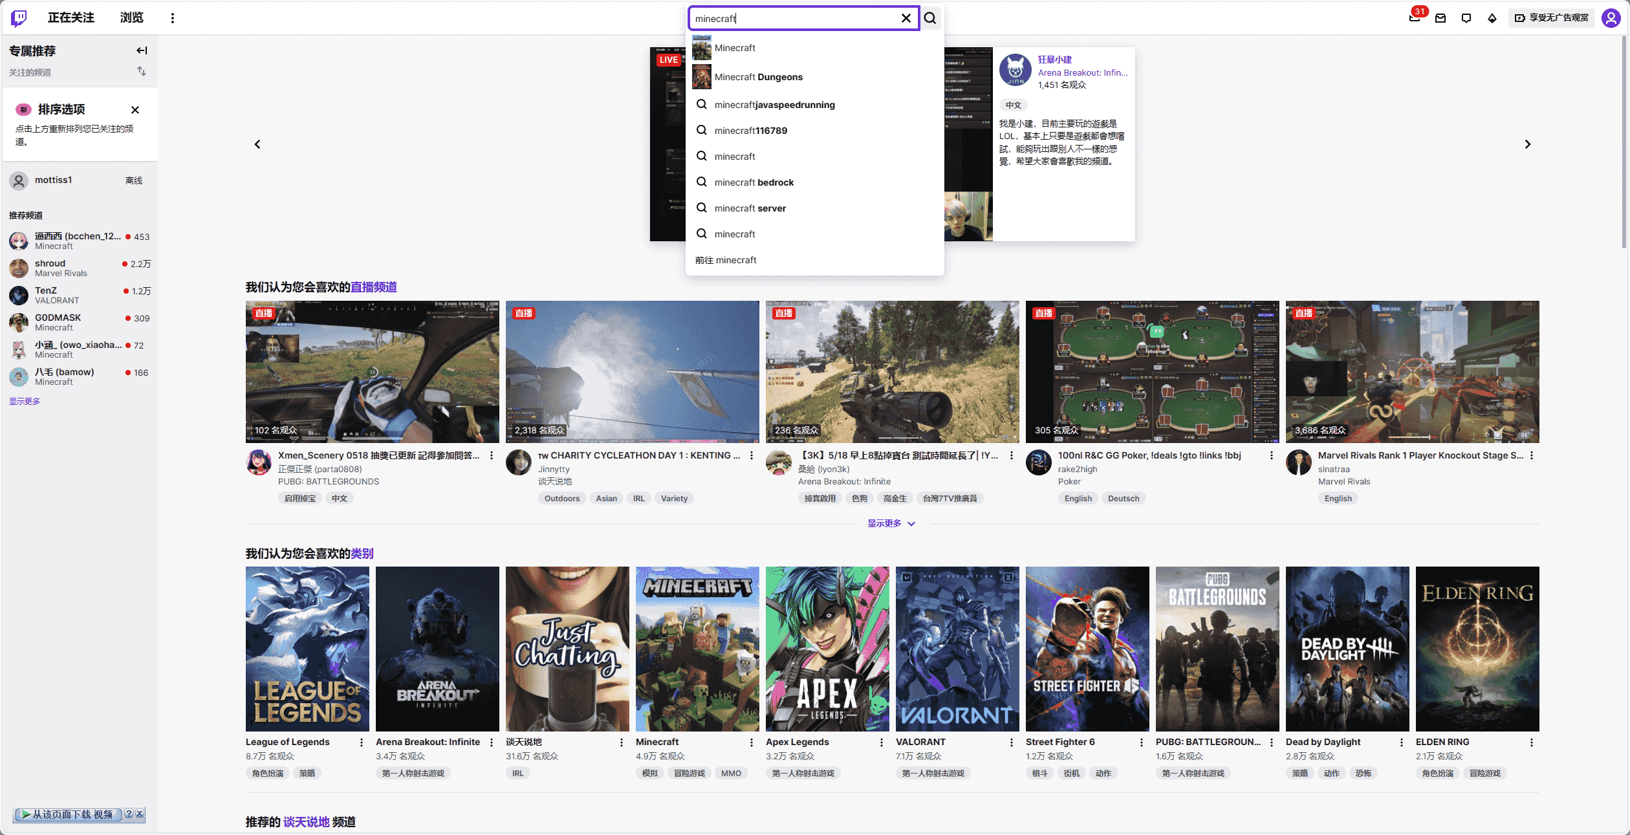Open the League of Legends category thumbnail
The image size is (1630, 835).
pos(307,649)
